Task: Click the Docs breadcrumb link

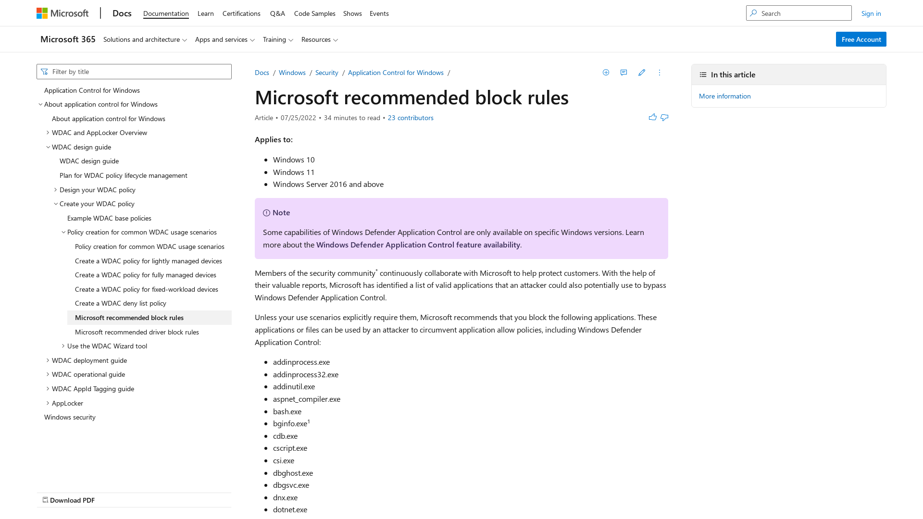Action: click(x=262, y=73)
